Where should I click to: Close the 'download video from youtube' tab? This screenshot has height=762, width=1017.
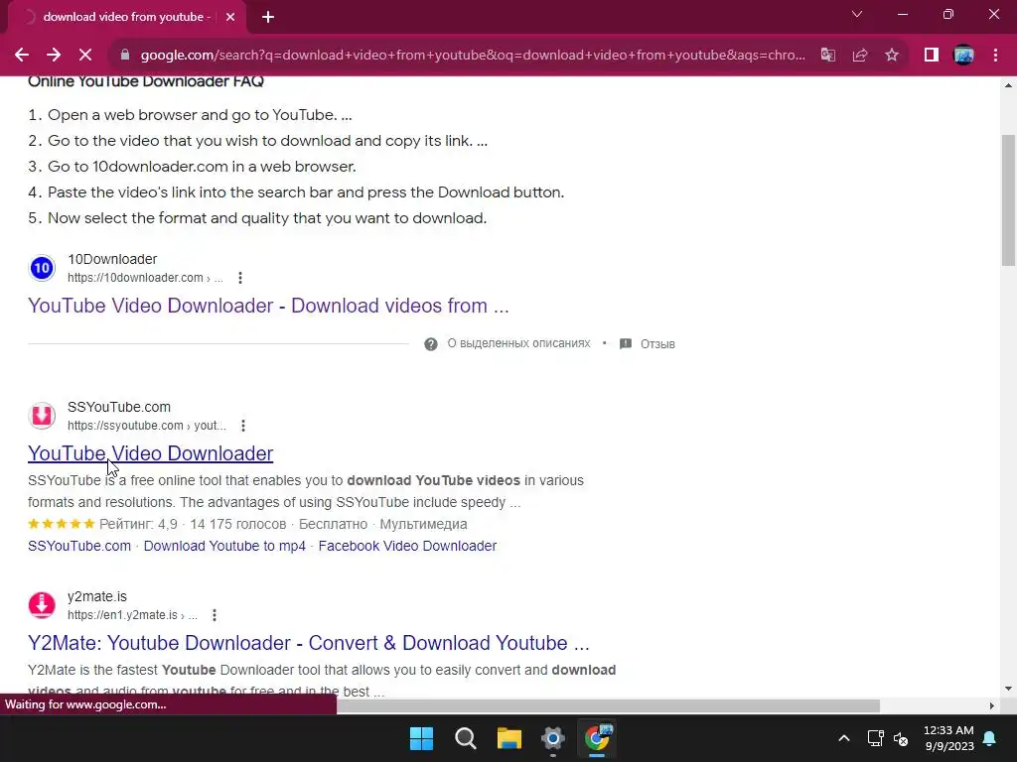(x=230, y=17)
